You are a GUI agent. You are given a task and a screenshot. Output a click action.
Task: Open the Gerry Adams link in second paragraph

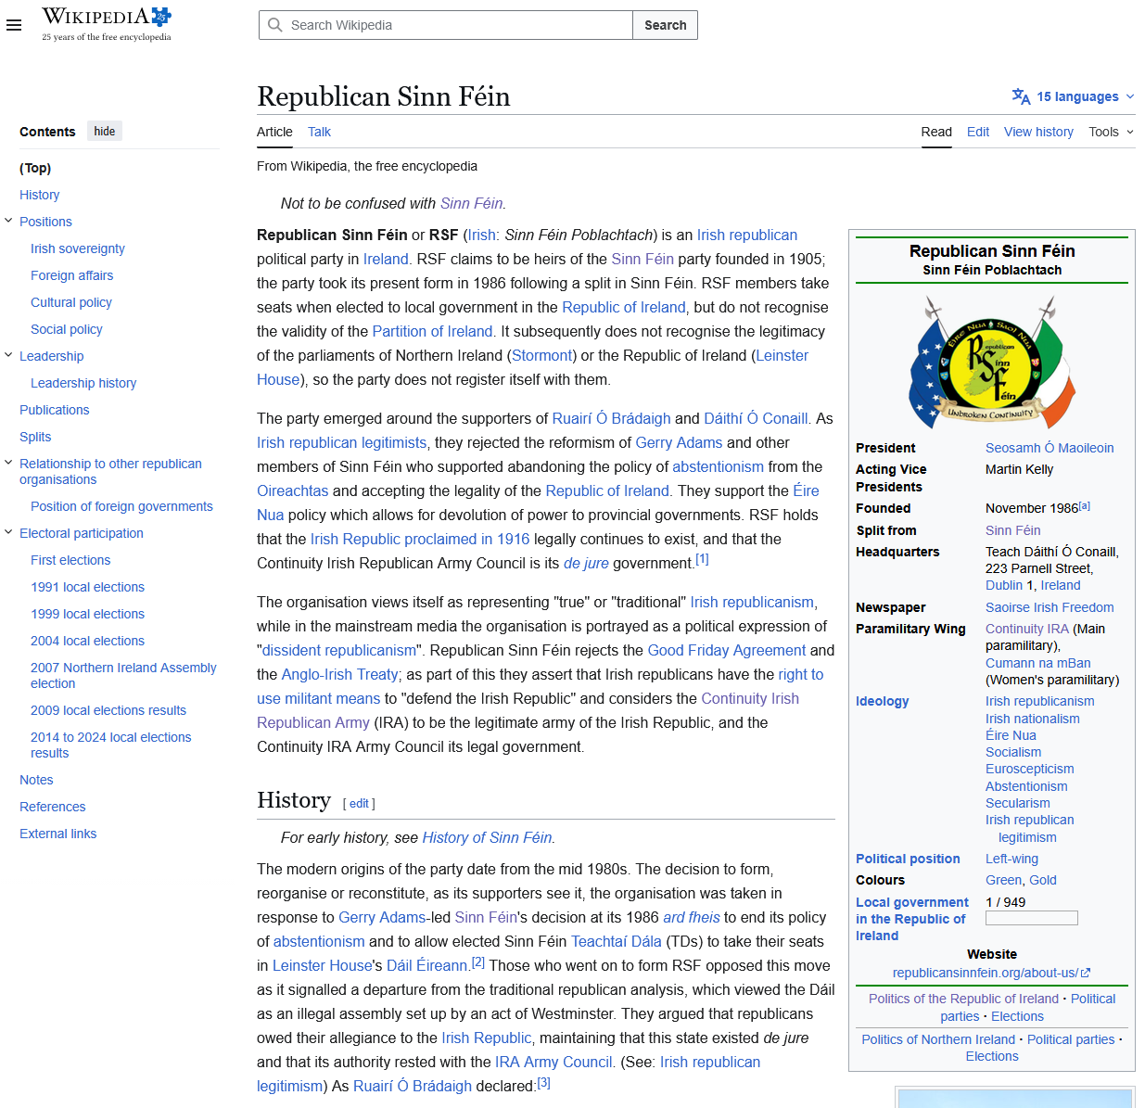(679, 442)
